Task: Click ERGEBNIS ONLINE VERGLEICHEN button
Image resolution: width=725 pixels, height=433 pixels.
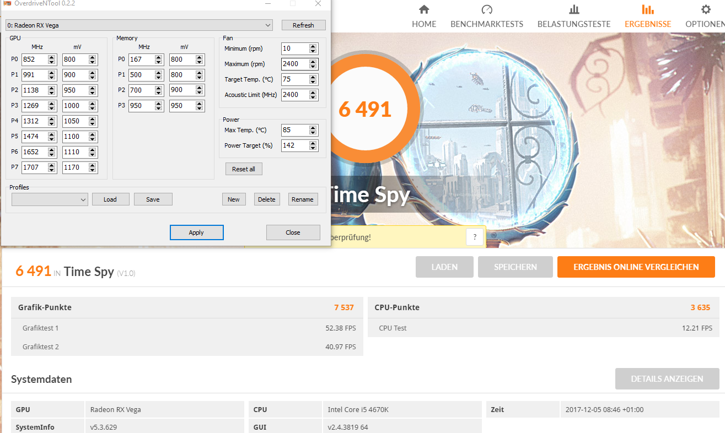Action: click(x=636, y=267)
